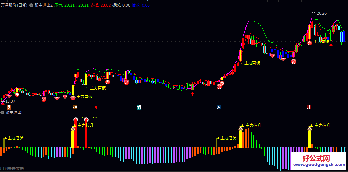Expand the 跟主进出F indicator dropdown arrow

[x=2, y=113]
